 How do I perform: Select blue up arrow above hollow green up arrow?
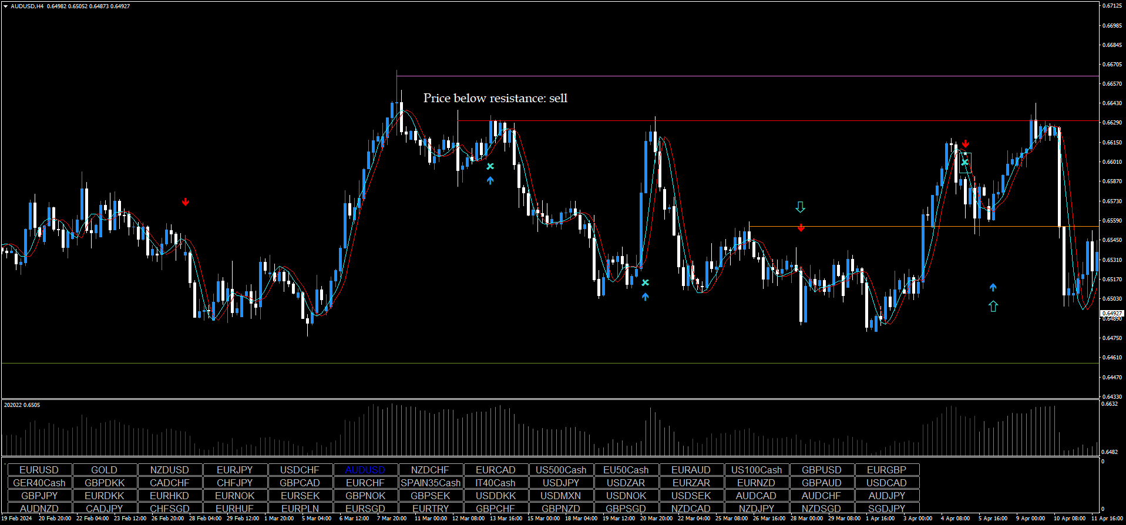tap(993, 287)
